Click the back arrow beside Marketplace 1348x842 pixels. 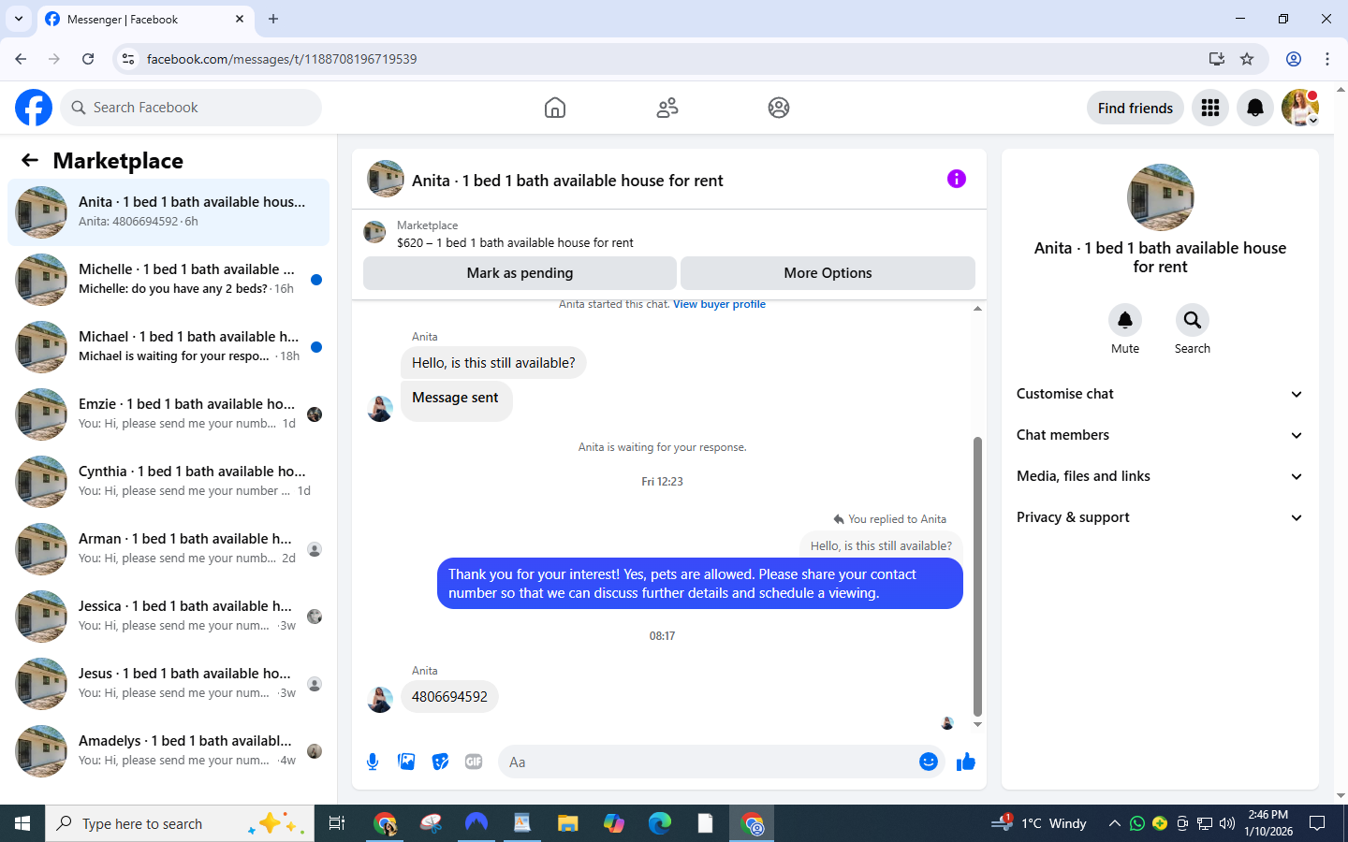click(x=30, y=160)
